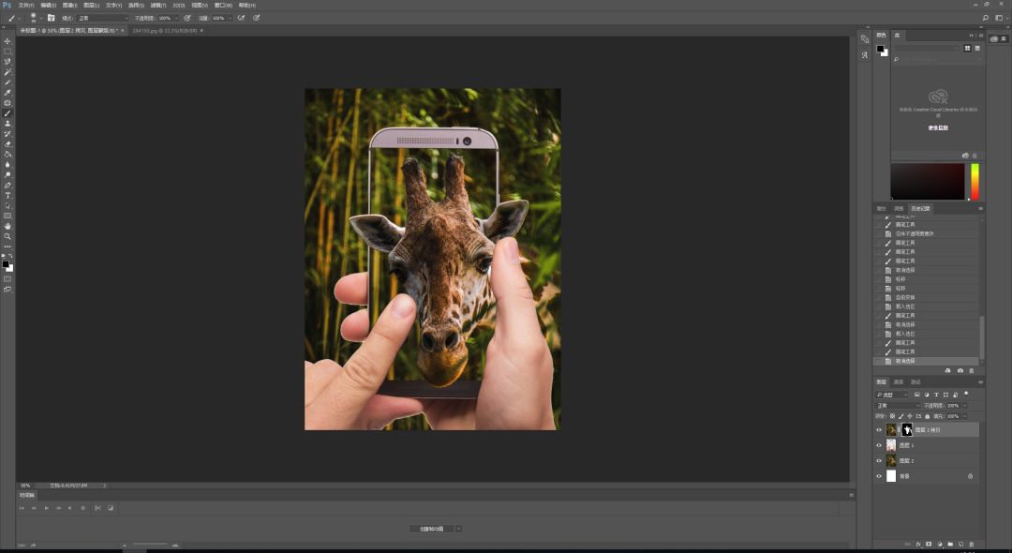The height and width of the screenshot is (553, 1012).
Task: Click the timeline split scissors icon
Action: pyautogui.click(x=97, y=508)
